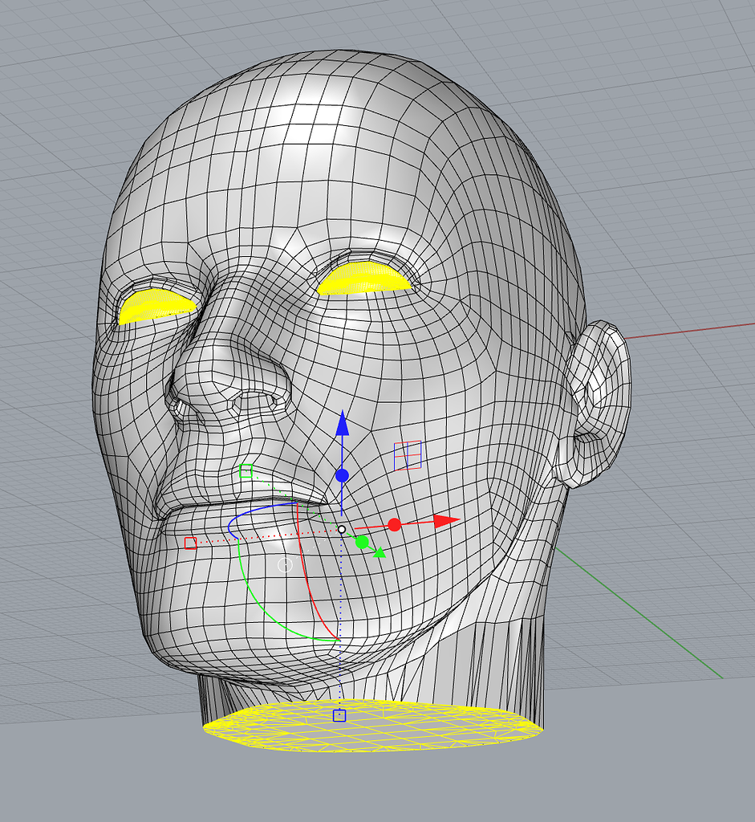This screenshot has height=822, width=755.
Task: Click the red extrude square near the jaw
Action: [190, 543]
